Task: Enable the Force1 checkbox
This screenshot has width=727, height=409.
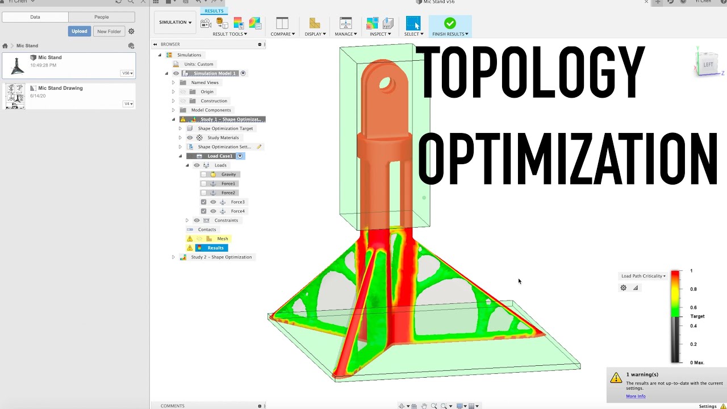Action: (x=204, y=183)
